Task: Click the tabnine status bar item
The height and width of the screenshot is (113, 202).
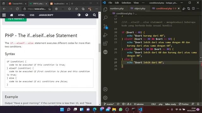Action: pyautogui.click(x=139, y=104)
